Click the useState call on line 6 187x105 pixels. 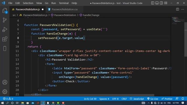[x=93, y=29]
